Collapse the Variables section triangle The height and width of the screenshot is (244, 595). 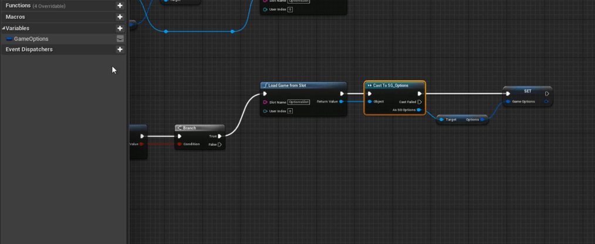point(4,28)
